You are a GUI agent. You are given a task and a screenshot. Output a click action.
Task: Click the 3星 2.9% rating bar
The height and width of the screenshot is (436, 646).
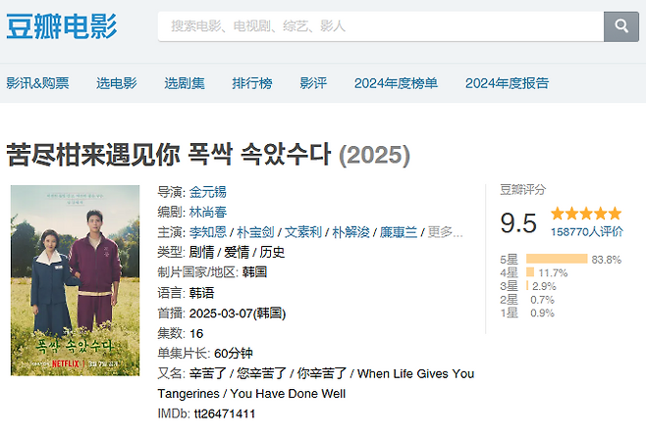coord(528,286)
